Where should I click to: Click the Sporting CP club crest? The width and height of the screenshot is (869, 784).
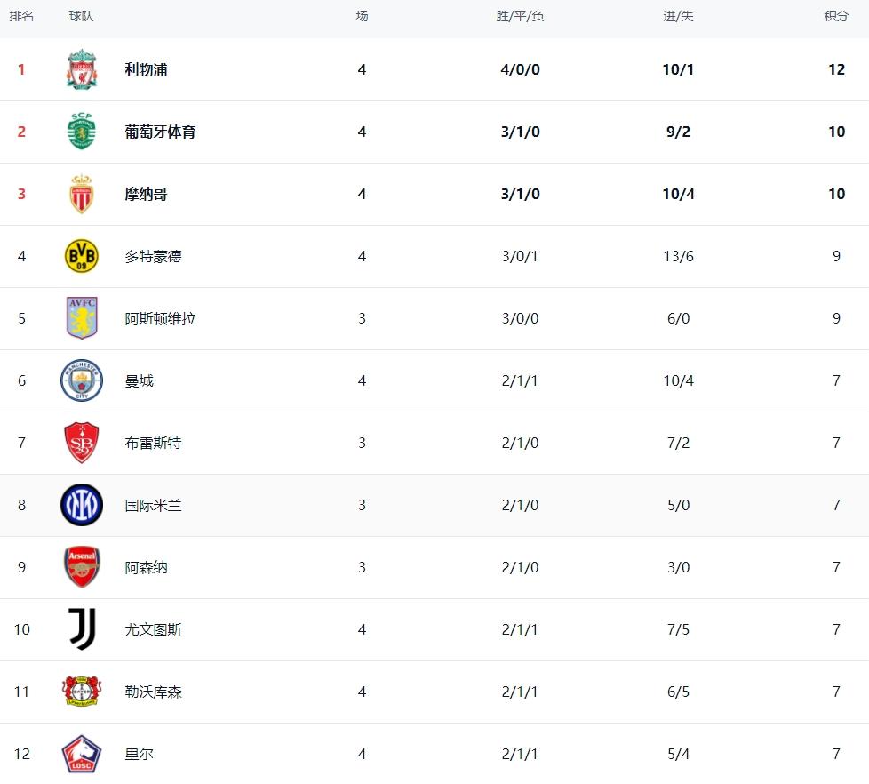[82, 132]
